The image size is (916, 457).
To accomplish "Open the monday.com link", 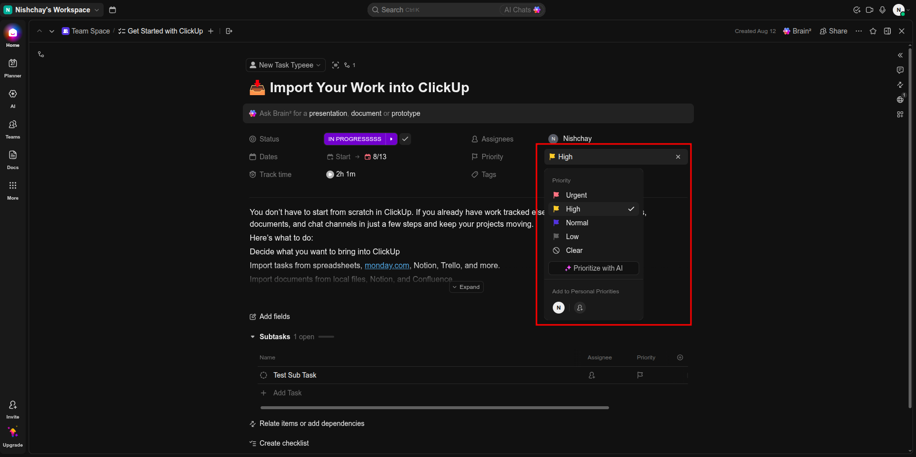I will click(x=387, y=265).
